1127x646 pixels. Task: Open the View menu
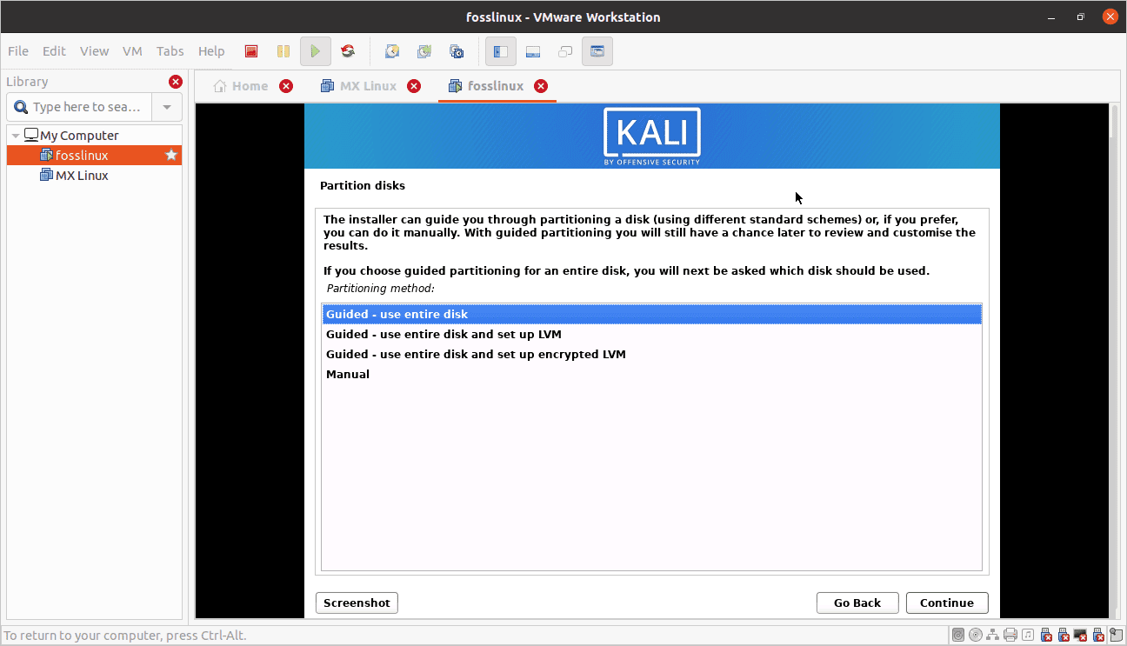click(x=95, y=51)
